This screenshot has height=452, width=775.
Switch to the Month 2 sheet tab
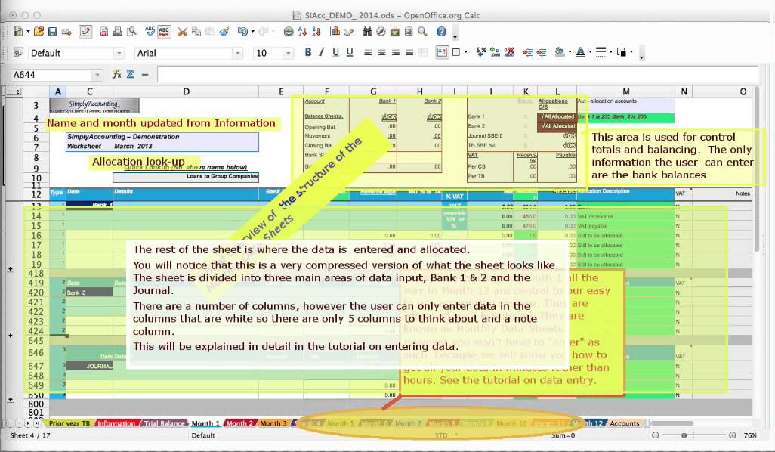pyautogui.click(x=239, y=423)
